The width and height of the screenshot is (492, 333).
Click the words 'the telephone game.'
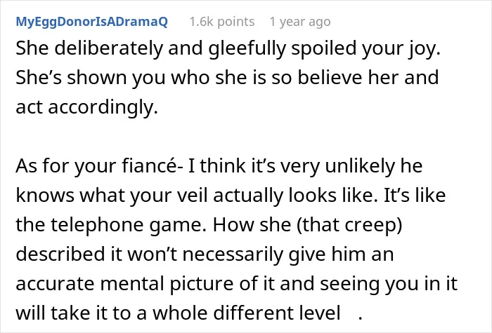pyautogui.click(x=111, y=225)
